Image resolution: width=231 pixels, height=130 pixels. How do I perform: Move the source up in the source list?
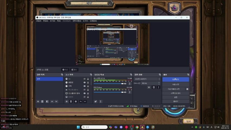81,102
